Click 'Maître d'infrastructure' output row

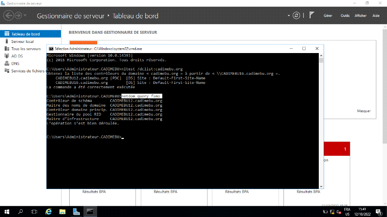[104, 119]
